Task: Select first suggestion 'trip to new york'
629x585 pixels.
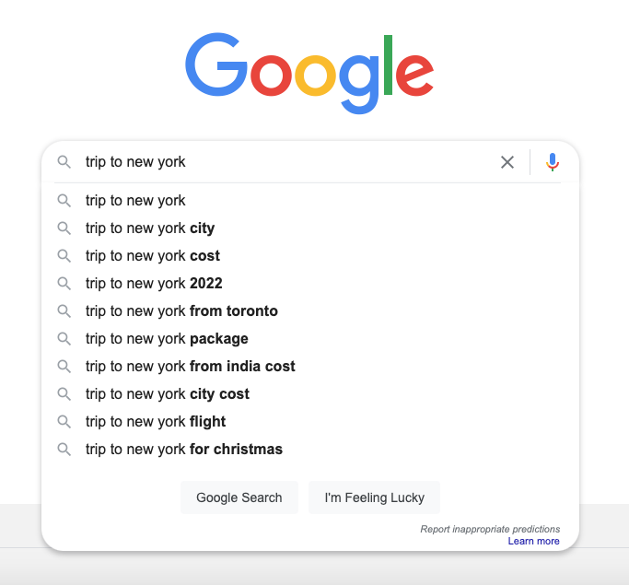Action: 309,200
